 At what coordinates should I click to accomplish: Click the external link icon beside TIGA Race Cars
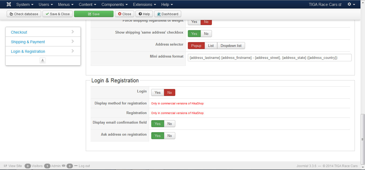click(x=340, y=5)
